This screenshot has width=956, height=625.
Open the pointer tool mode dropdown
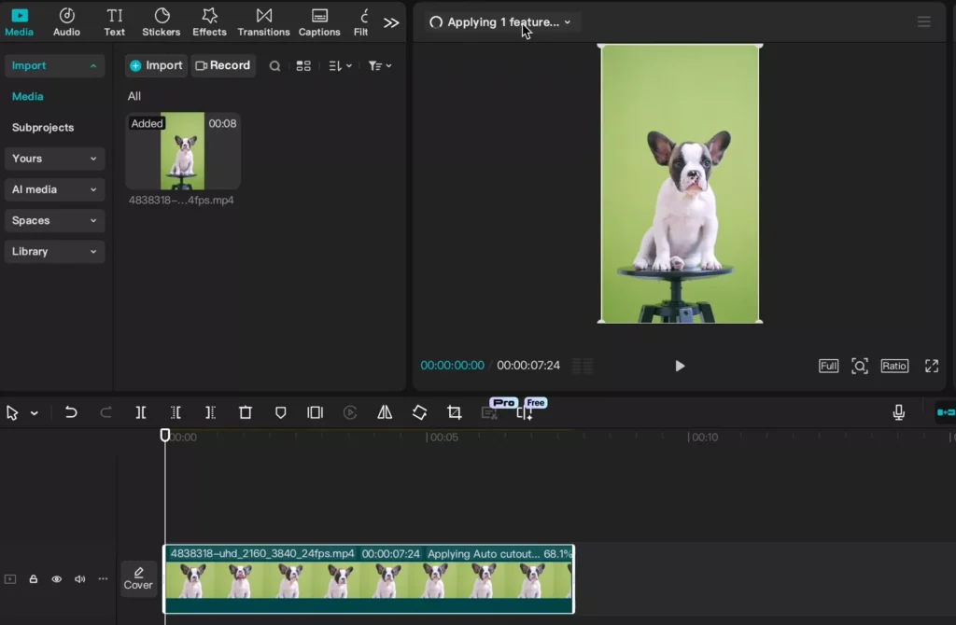(x=35, y=413)
